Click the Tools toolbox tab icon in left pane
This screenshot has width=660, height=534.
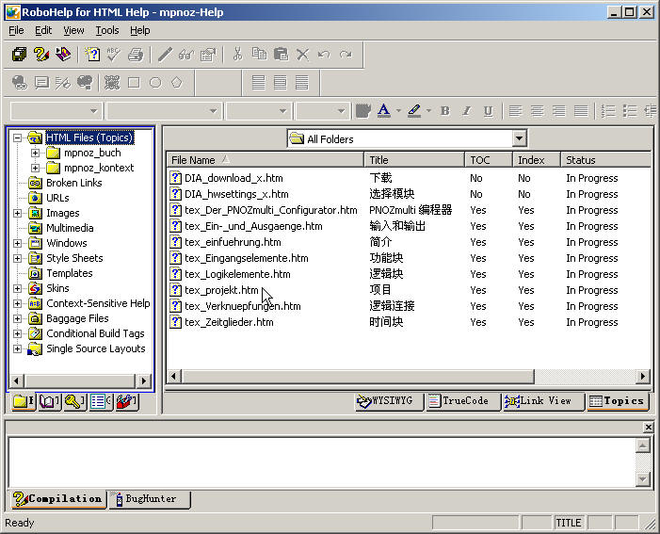click(126, 401)
